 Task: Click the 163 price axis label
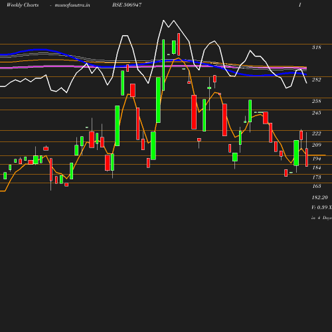317,186
